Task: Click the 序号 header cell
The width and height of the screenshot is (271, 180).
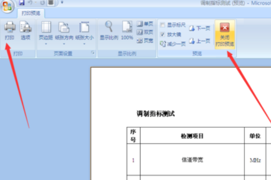Action: [133, 135]
